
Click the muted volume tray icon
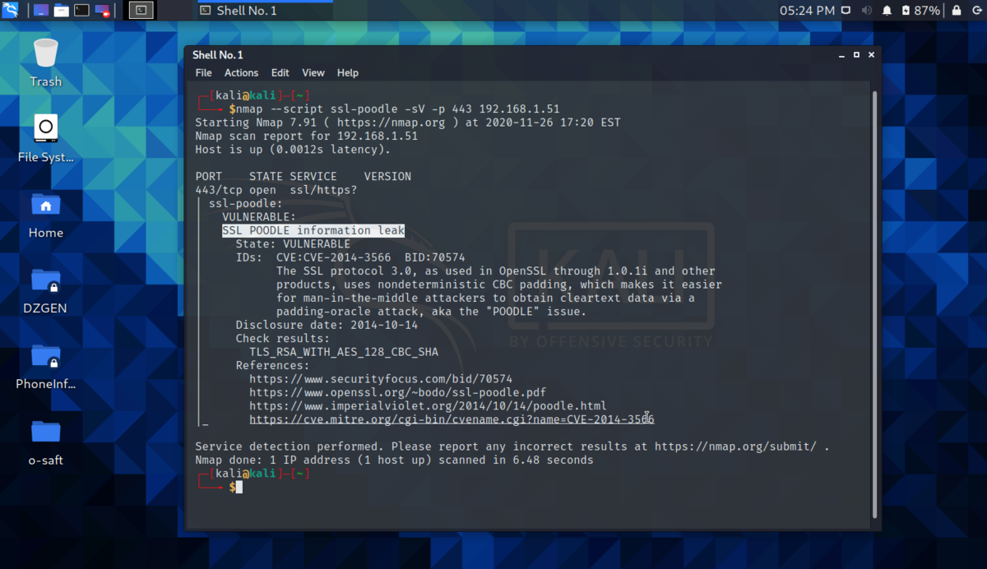click(867, 11)
